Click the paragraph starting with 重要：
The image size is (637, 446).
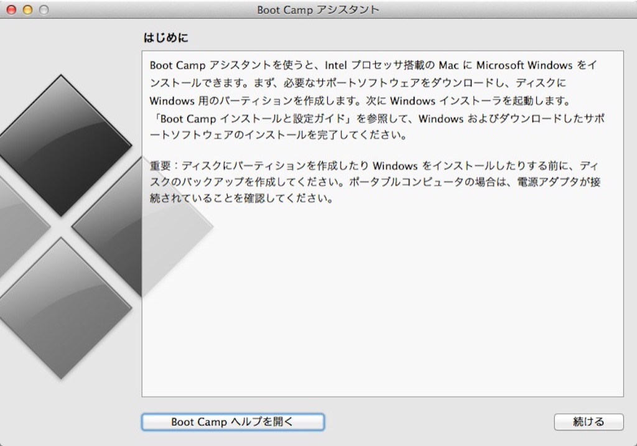pyautogui.click(x=375, y=182)
